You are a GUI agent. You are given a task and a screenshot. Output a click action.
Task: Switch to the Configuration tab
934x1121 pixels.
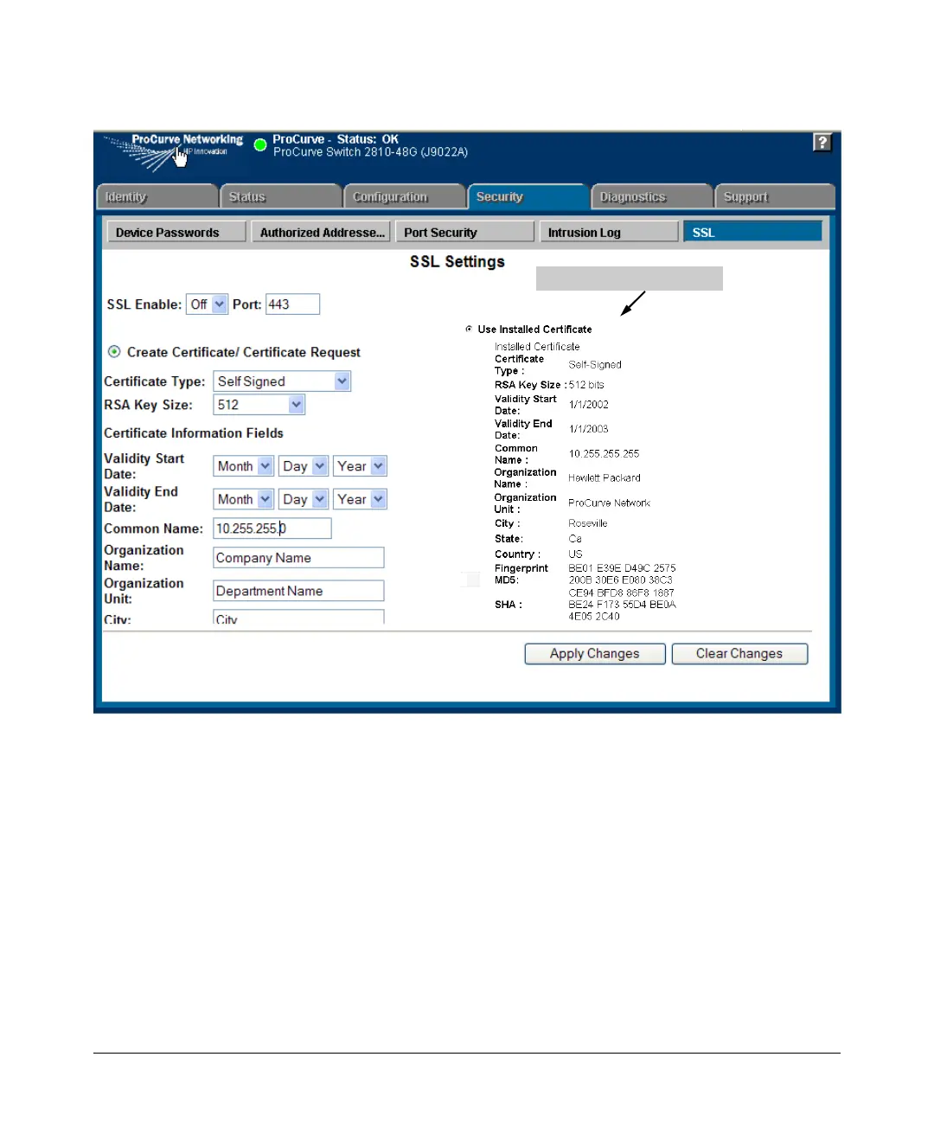coord(404,196)
